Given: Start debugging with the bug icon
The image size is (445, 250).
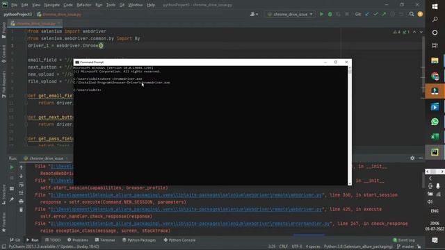Looking at the screenshot, I should click(330, 14).
